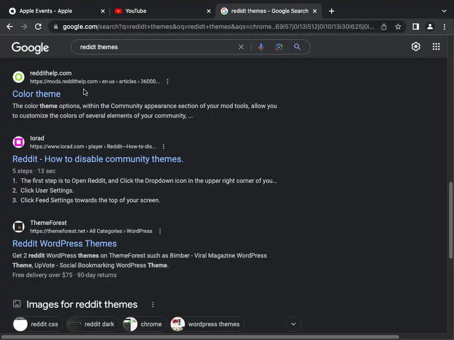Click the 'Click User Settings.' step text
Image resolution: width=454 pixels, height=340 pixels.
(x=47, y=190)
